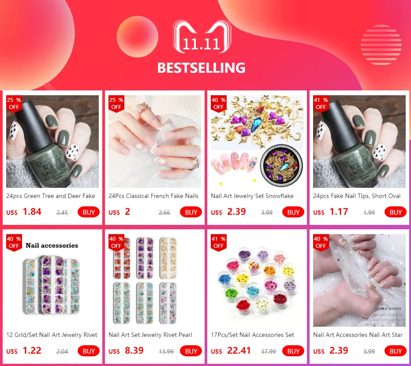Open the 24pcs Green Tree and Deer title link
Image resolution: width=411 pixels, height=366 pixels.
pyautogui.click(x=51, y=196)
